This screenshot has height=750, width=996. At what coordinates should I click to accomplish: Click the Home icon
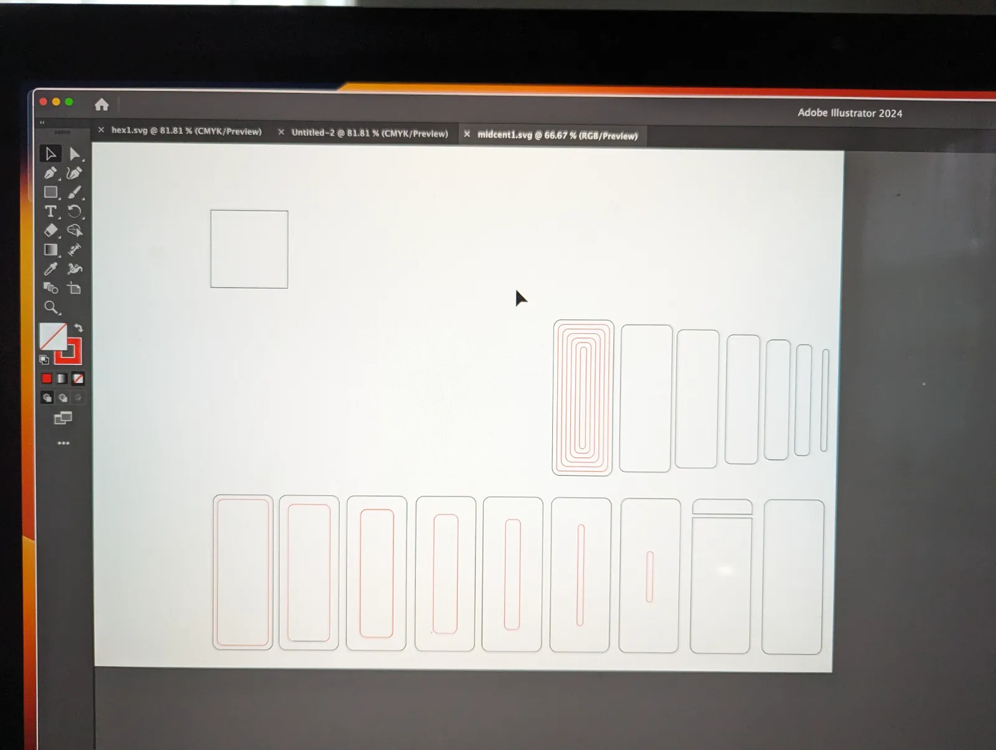point(101,105)
